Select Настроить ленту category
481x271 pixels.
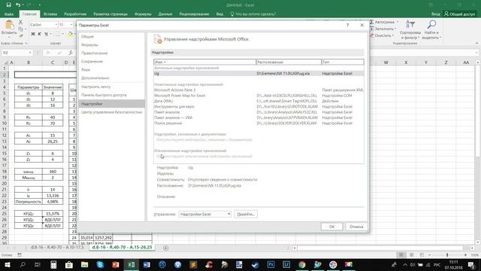111,87
